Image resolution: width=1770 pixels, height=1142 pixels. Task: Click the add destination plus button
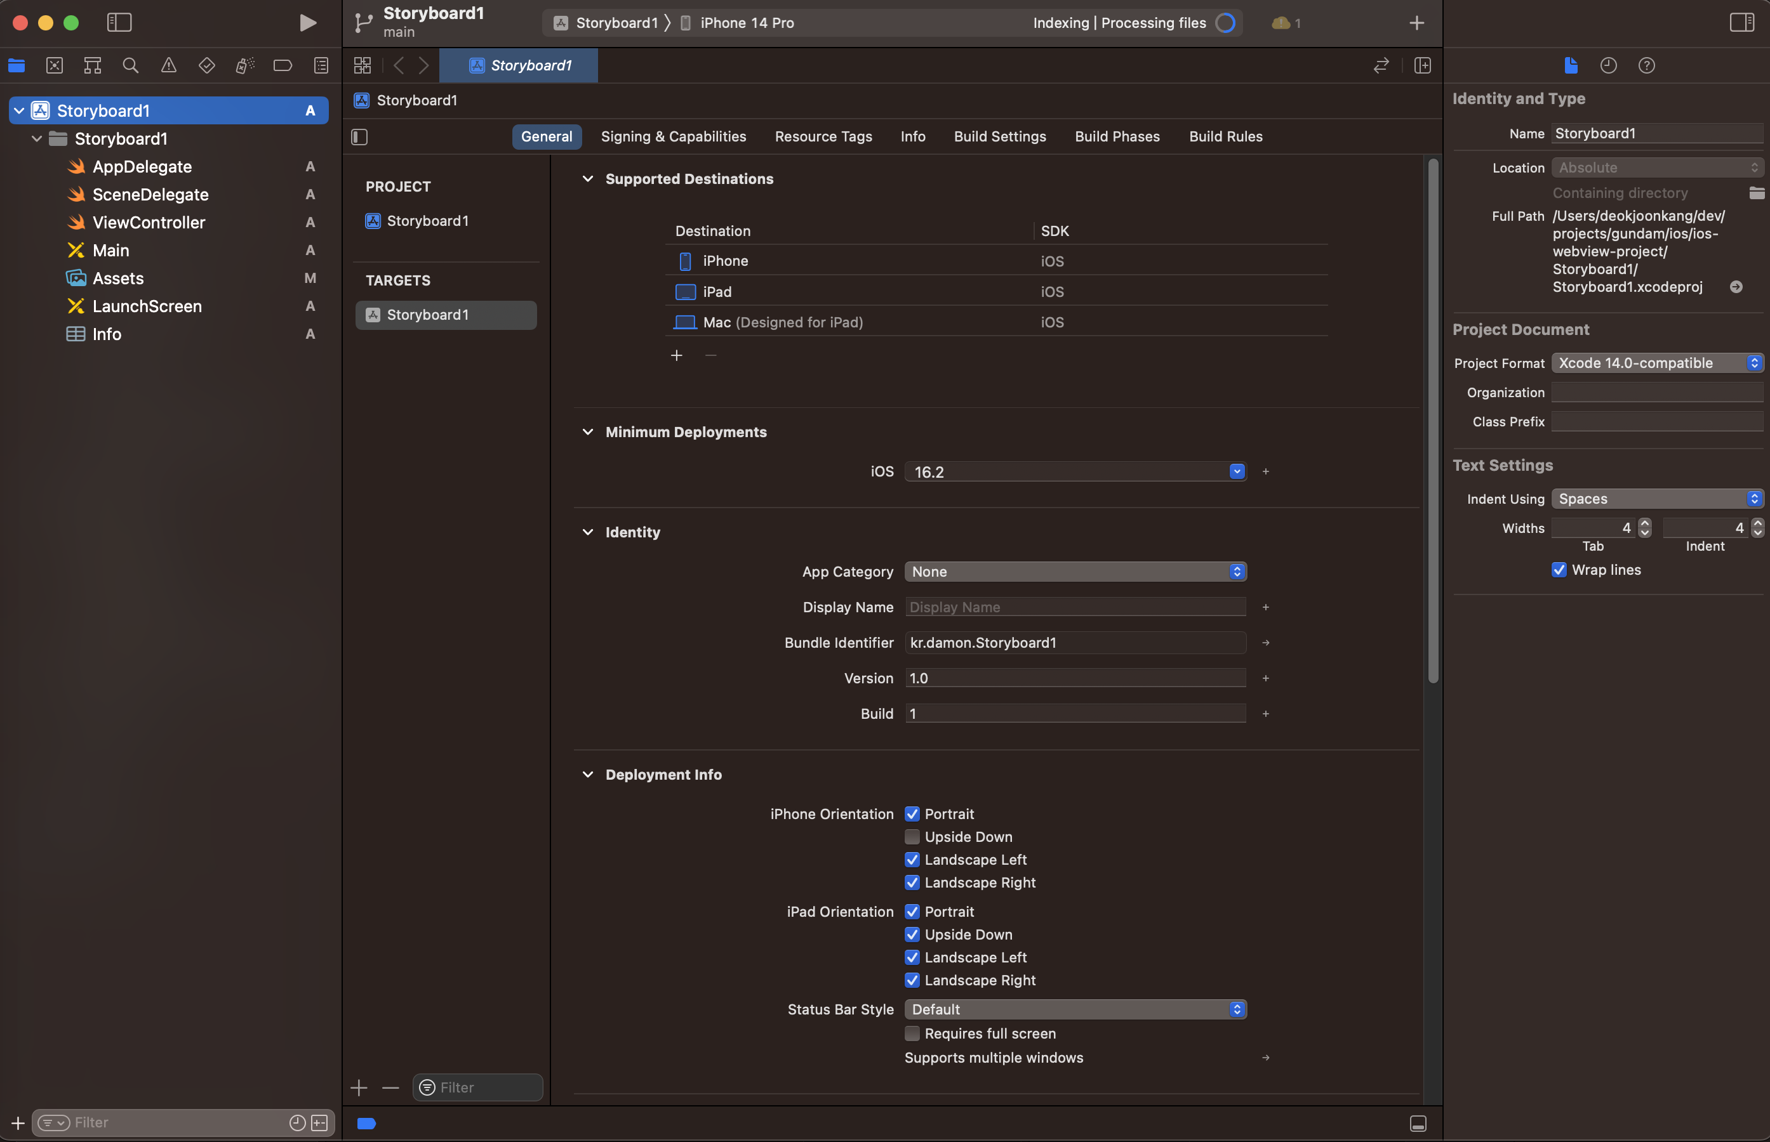click(x=675, y=355)
